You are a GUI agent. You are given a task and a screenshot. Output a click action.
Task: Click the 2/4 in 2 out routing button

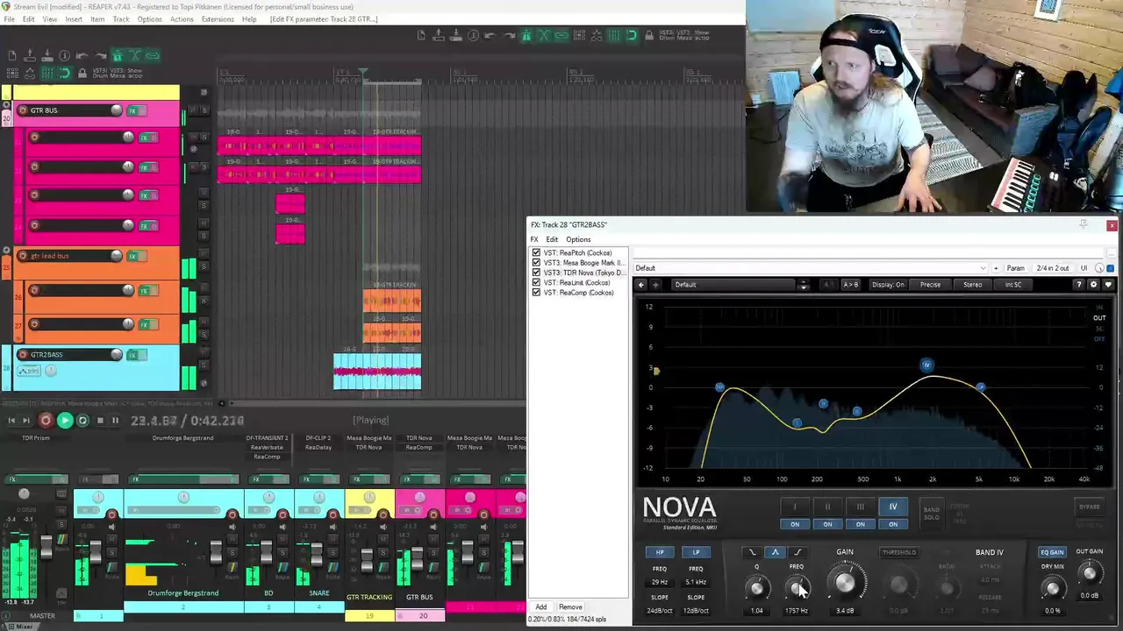(1053, 268)
